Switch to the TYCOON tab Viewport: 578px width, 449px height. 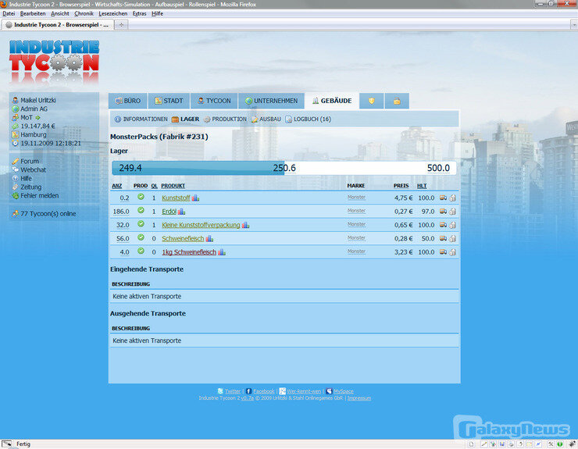point(214,101)
